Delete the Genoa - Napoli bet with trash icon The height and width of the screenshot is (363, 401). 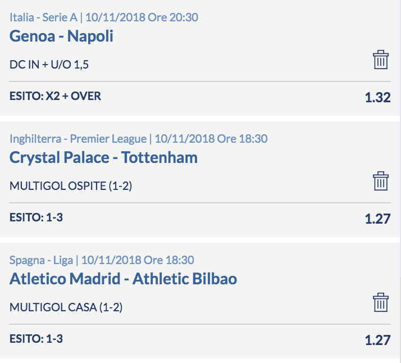381,60
